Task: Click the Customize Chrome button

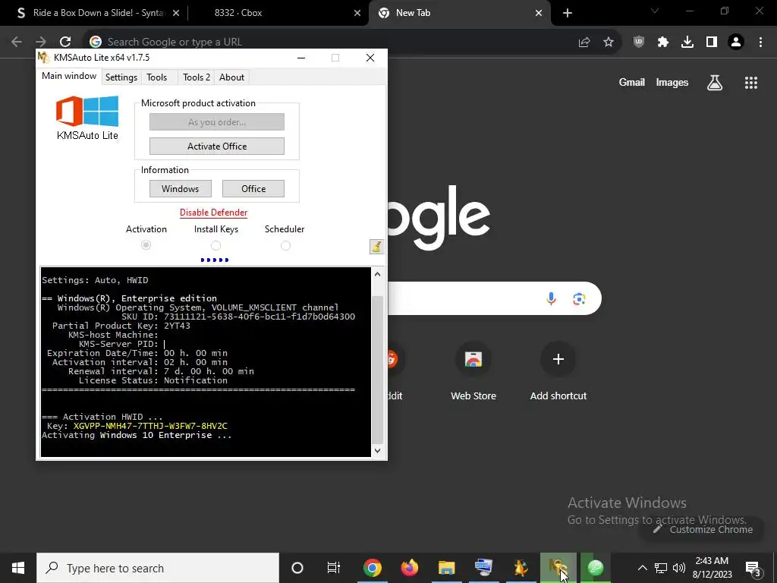Action: pos(703,529)
